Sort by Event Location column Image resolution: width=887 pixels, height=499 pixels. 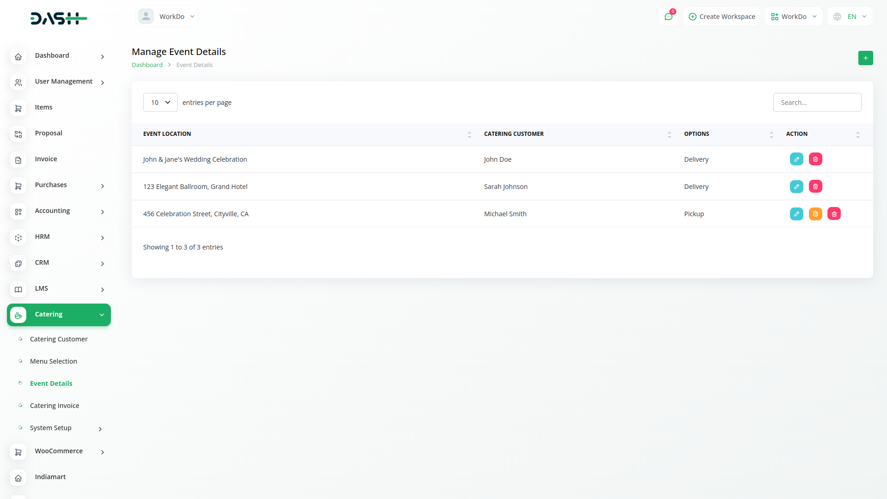(x=469, y=134)
